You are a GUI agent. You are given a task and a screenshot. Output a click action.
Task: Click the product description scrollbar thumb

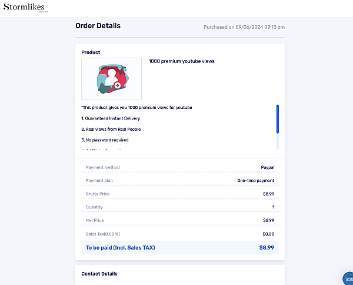tap(278, 119)
